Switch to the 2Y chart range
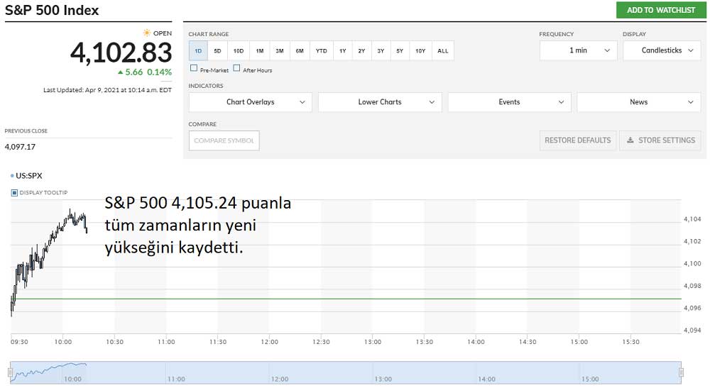This screenshot has width=710, height=388. pos(361,50)
